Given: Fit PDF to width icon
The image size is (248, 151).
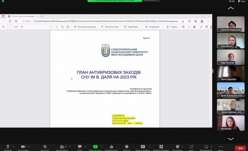Looking at the screenshot, I should [x=68, y=27].
